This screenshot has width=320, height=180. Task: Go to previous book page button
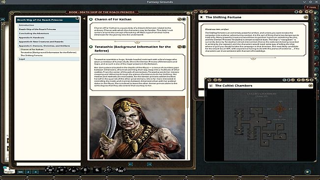click(130, 164)
